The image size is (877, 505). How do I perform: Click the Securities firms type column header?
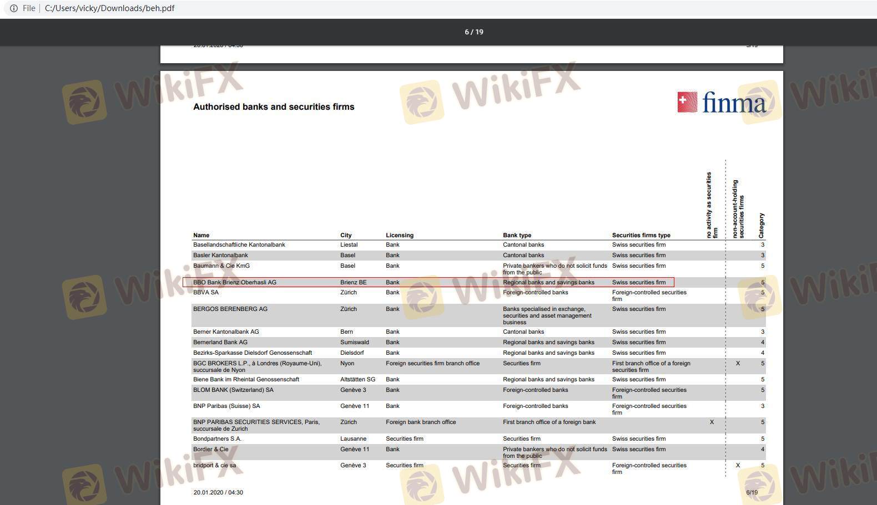641,235
